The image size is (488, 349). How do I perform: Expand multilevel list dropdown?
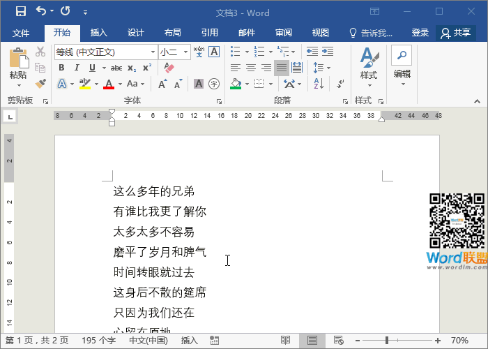coord(293,52)
